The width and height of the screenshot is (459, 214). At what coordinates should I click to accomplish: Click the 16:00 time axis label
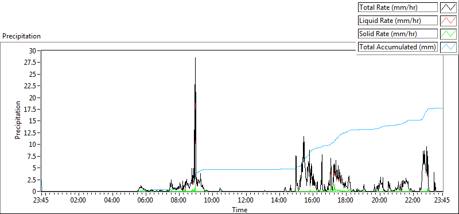313,201
